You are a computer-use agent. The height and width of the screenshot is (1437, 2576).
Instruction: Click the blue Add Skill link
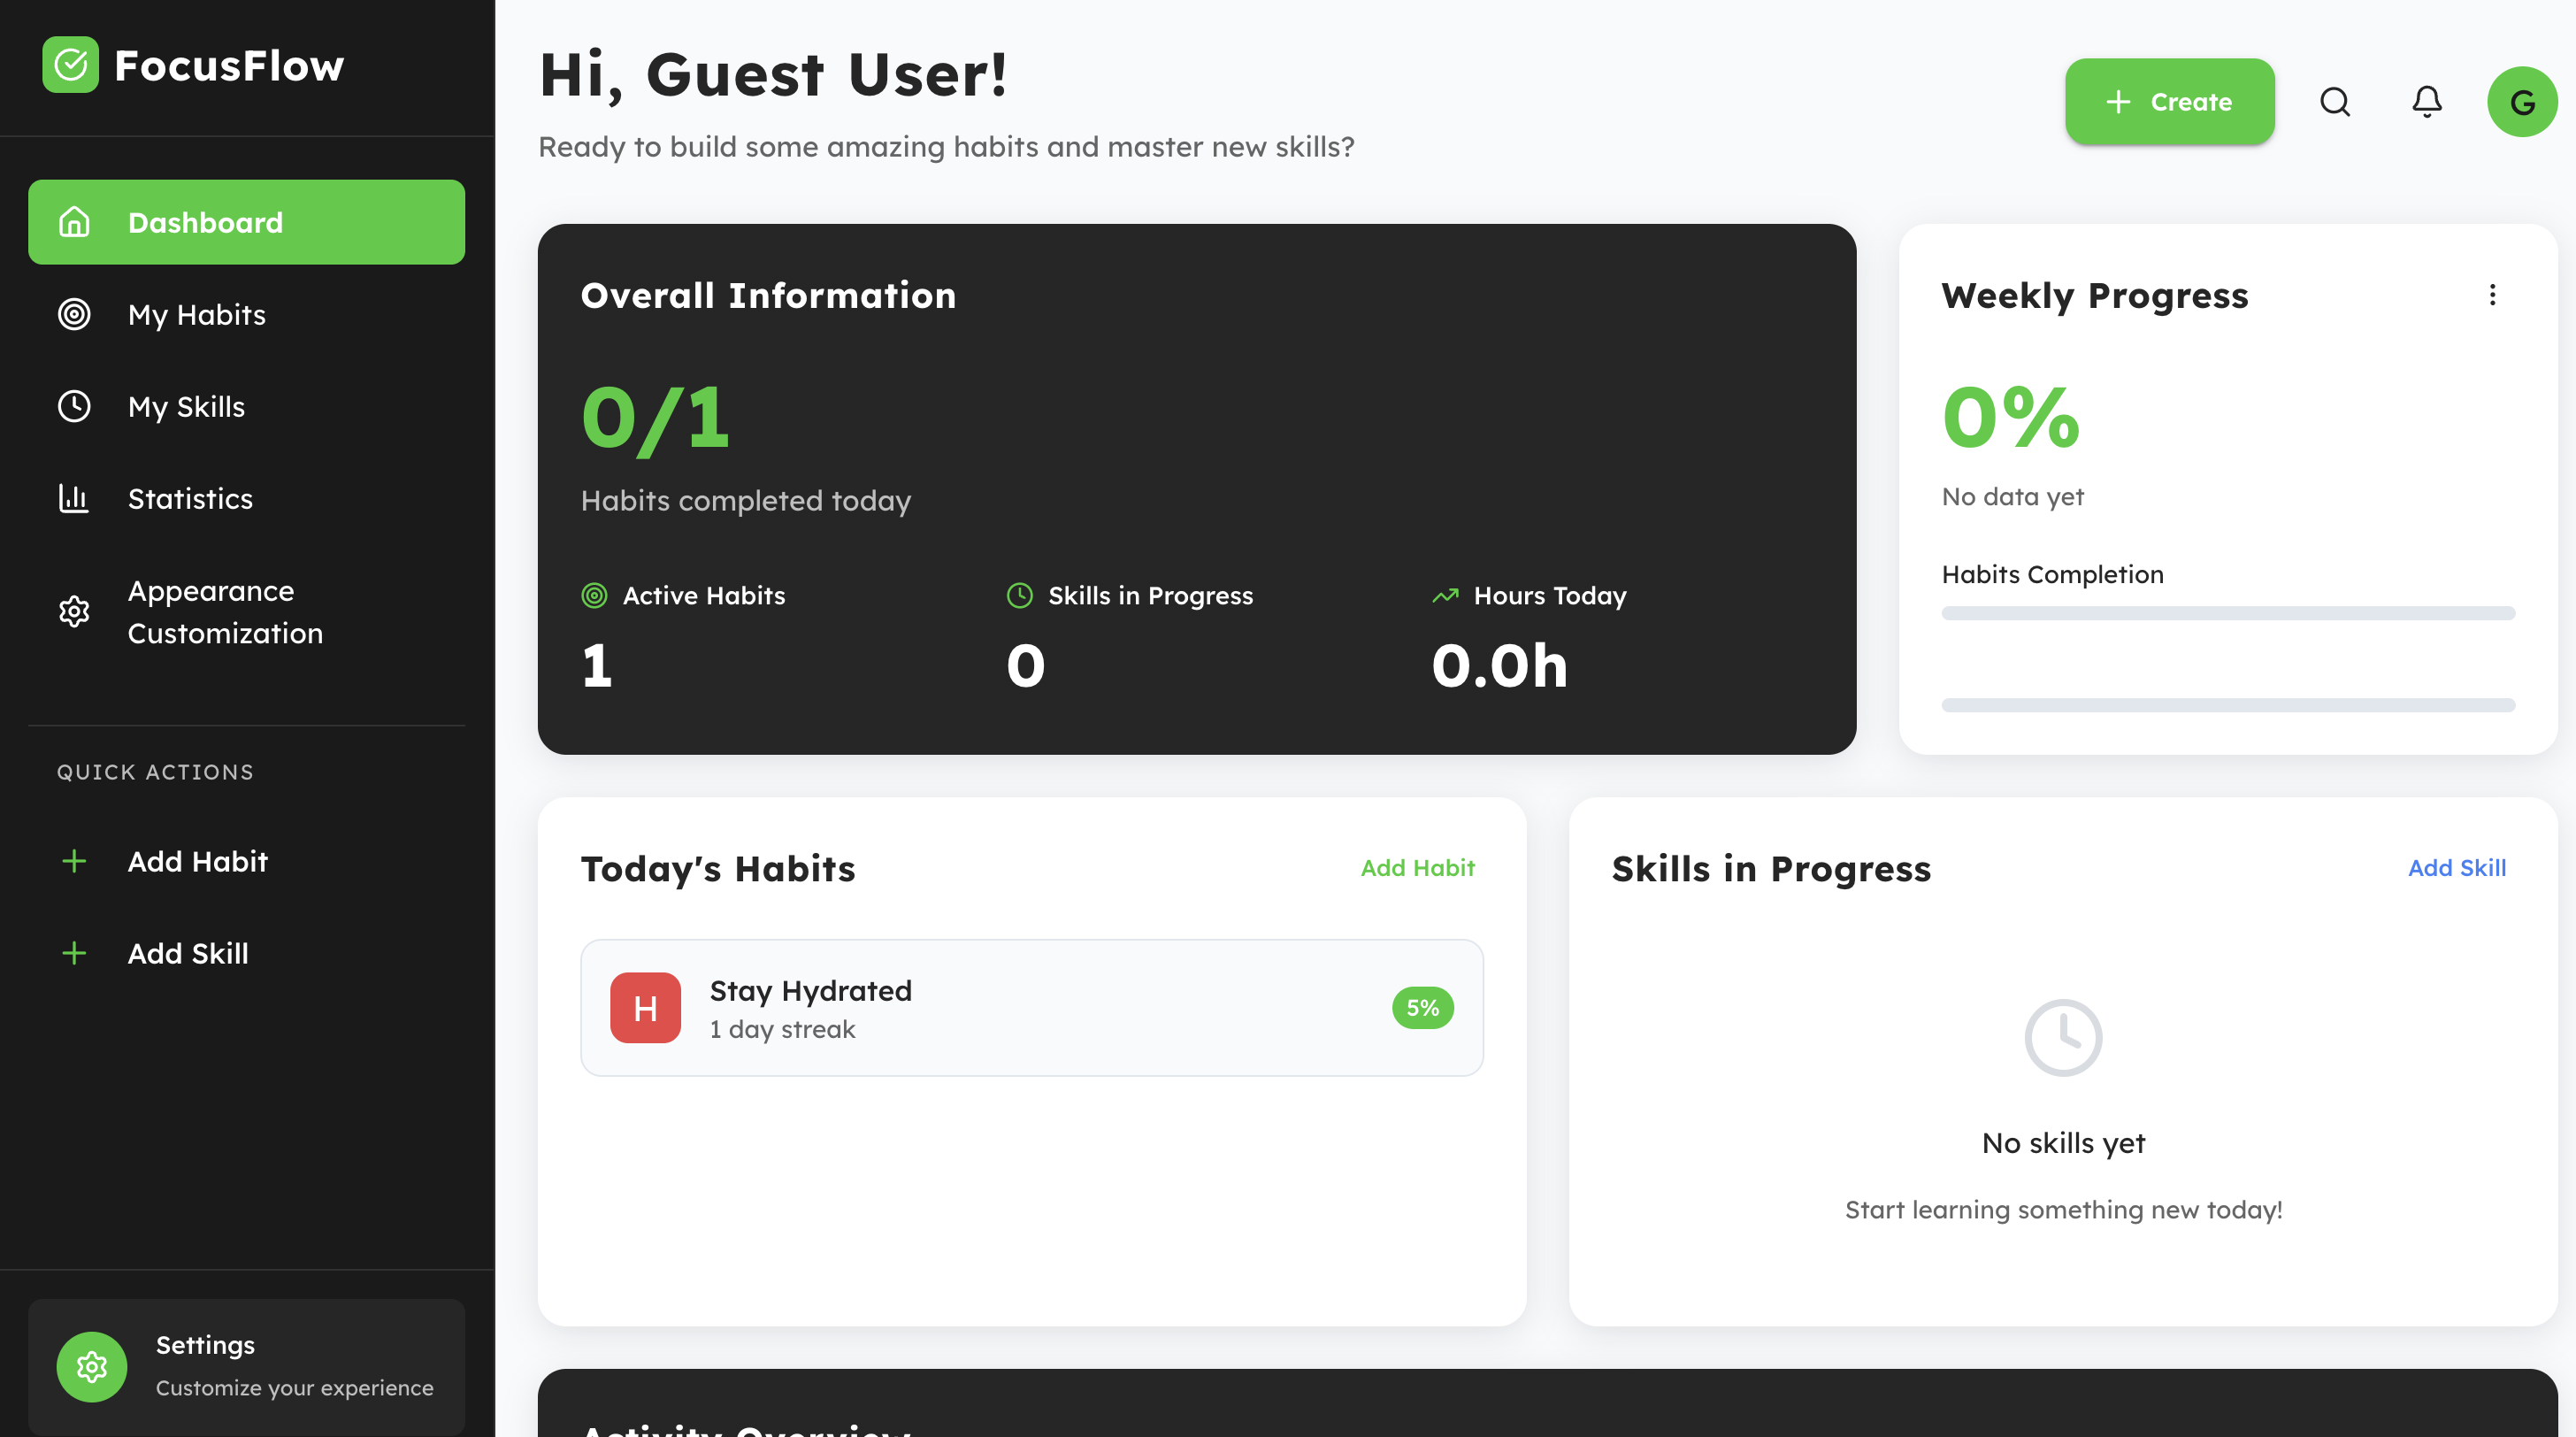2456,868
